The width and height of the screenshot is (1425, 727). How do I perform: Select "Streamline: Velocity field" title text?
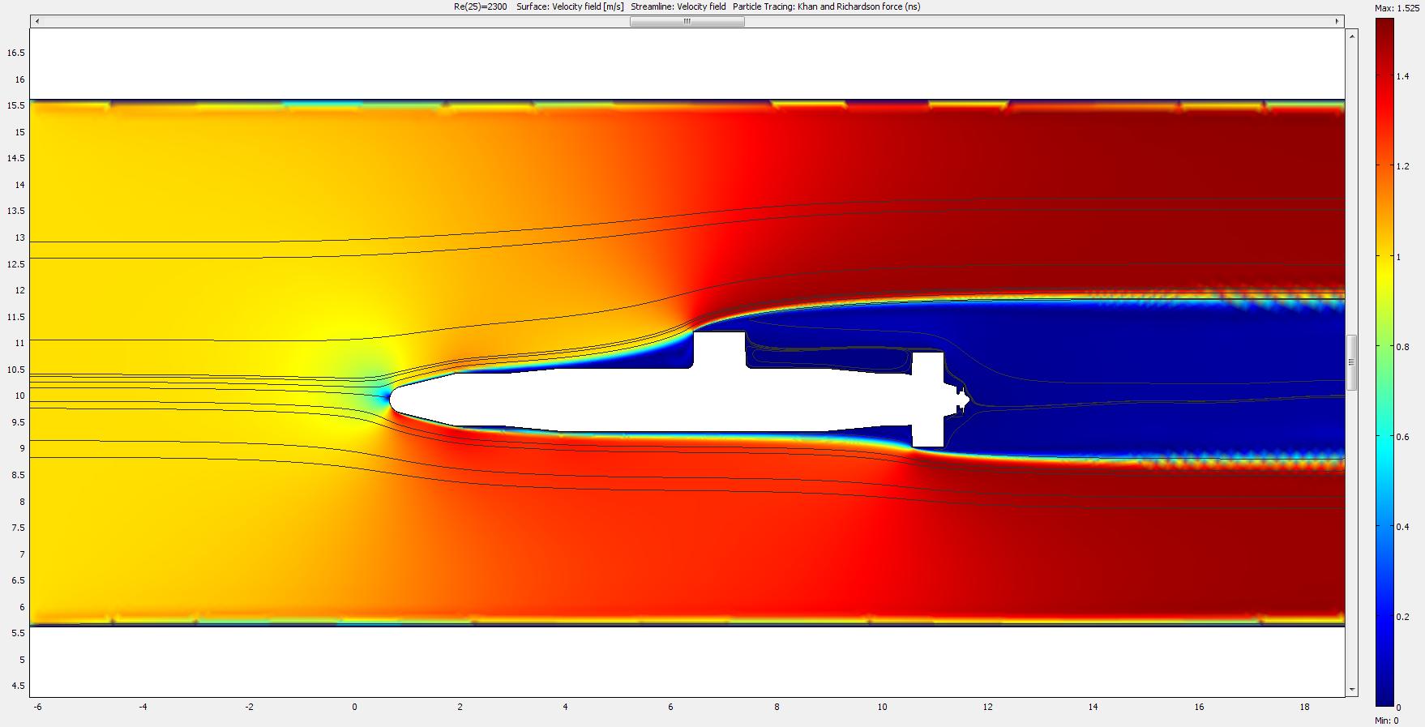click(x=678, y=6)
